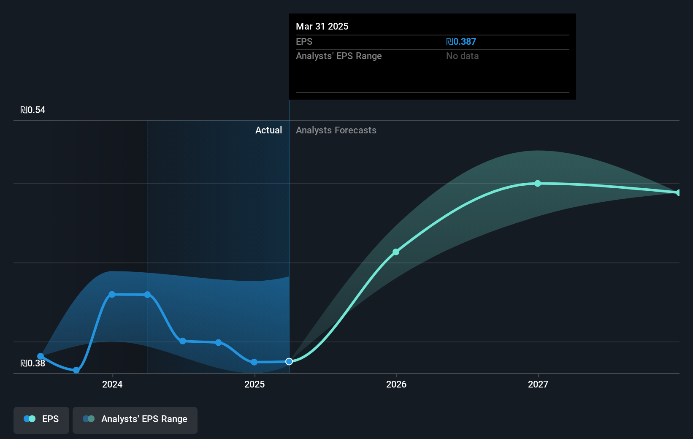Click the EPS data point at 2024
The height and width of the screenshot is (439, 693).
click(x=112, y=294)
